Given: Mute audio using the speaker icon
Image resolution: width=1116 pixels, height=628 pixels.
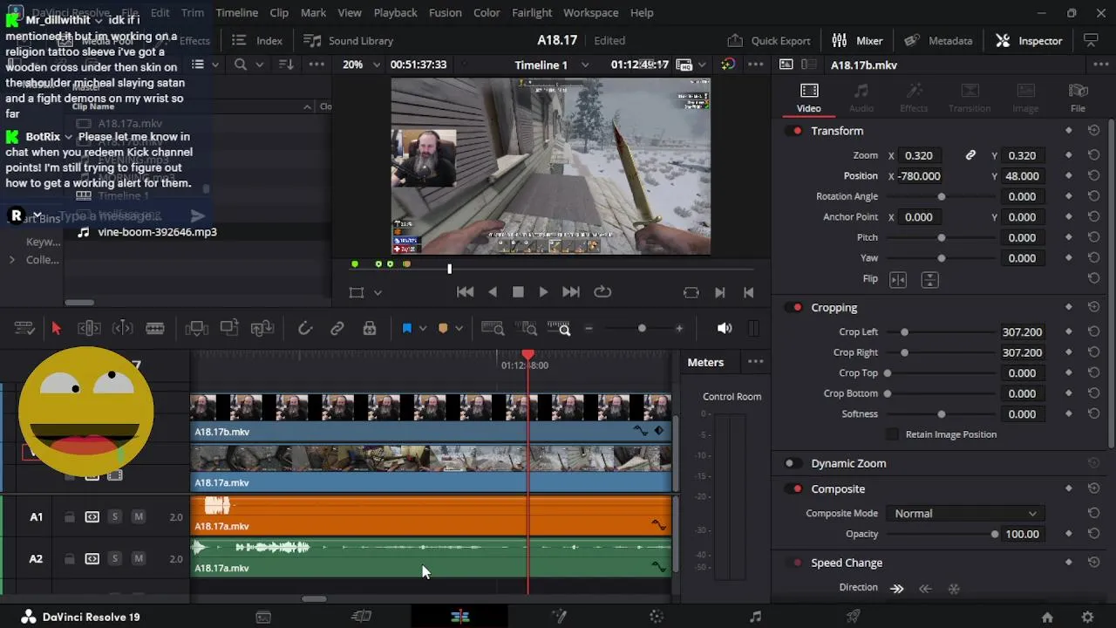Looking at the screenshot, I should click(725, 329).
